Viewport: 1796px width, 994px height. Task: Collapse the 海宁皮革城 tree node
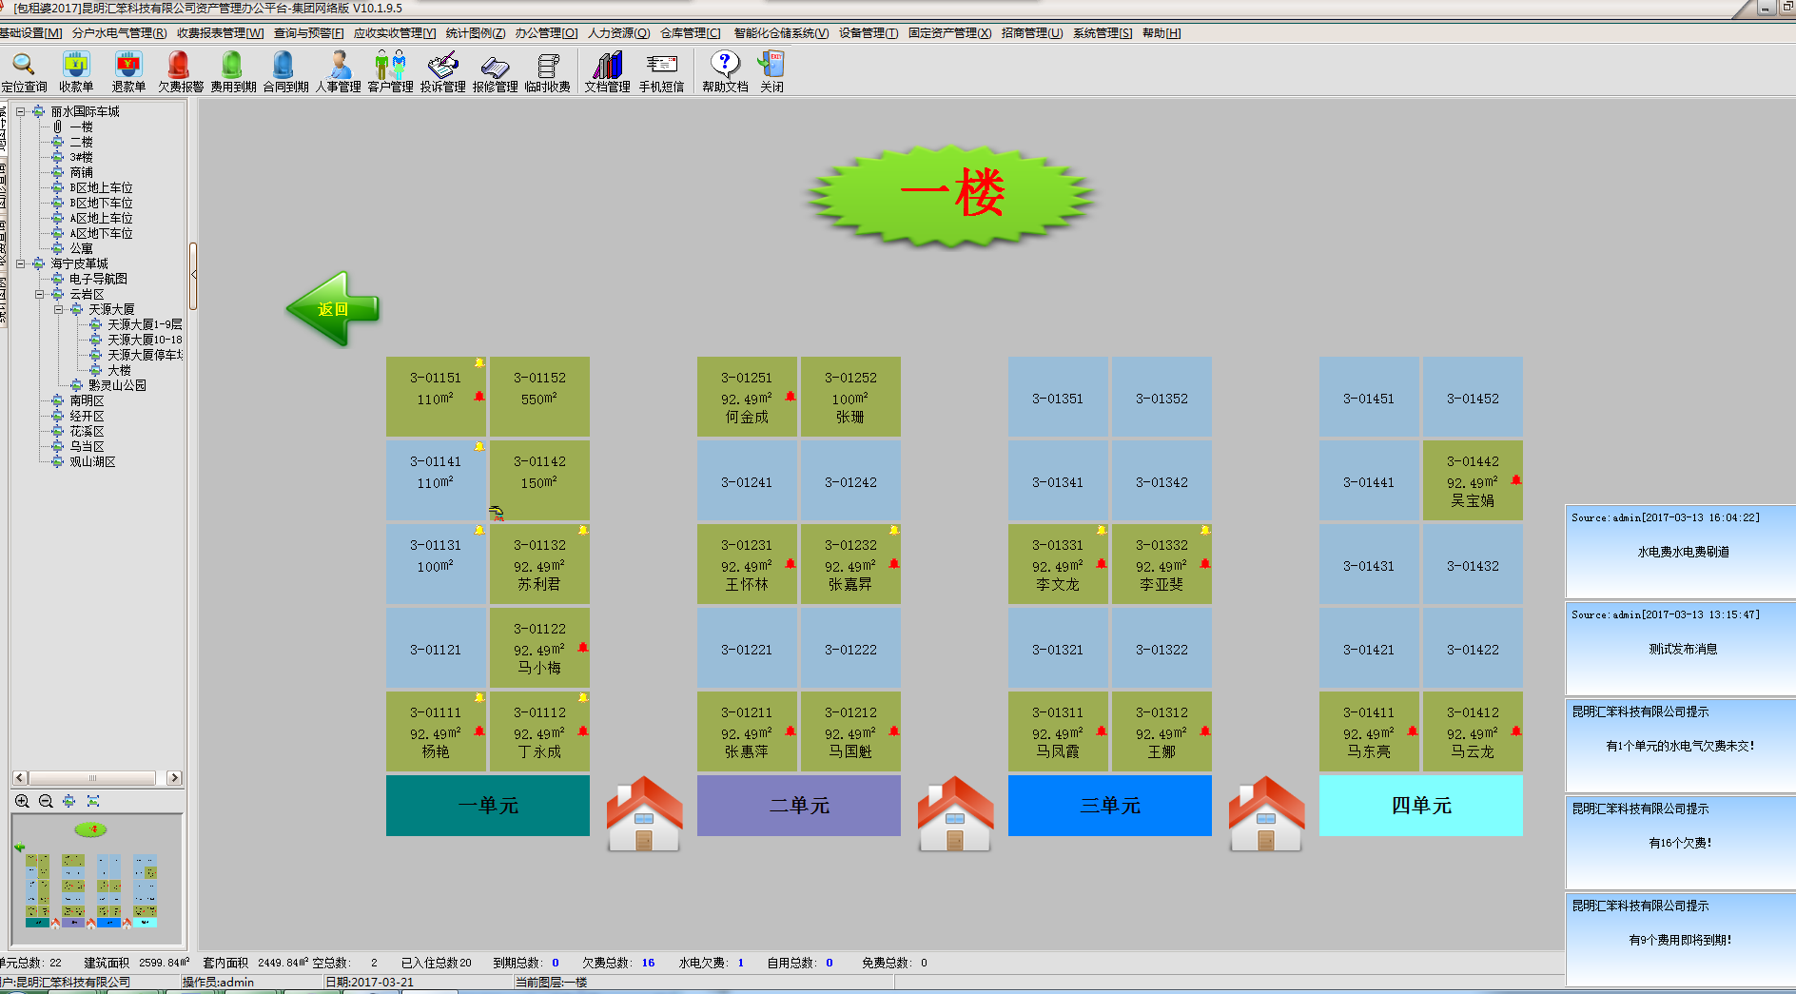click(20, 263)
